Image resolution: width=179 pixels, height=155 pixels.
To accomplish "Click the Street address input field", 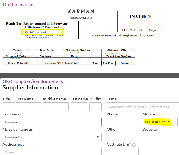I will pos(52,152).
